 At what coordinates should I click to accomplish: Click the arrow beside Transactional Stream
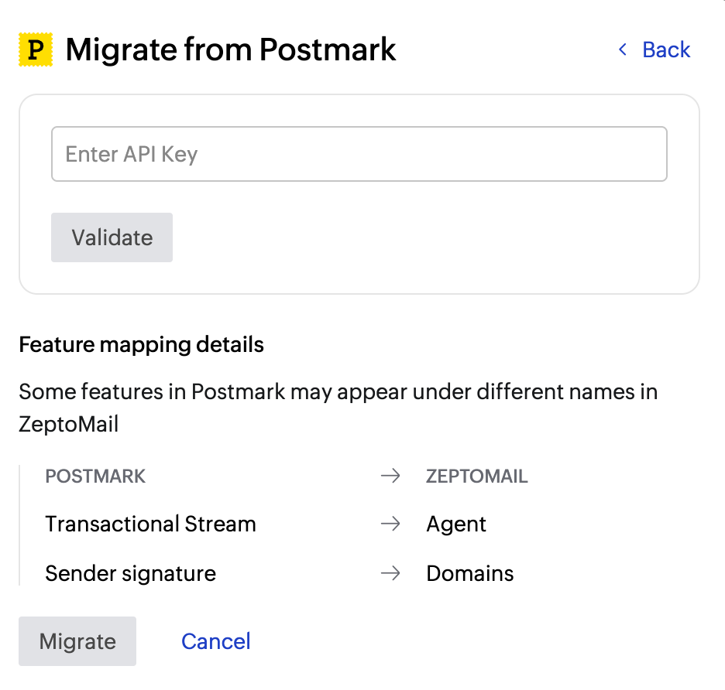pos(390,524)
